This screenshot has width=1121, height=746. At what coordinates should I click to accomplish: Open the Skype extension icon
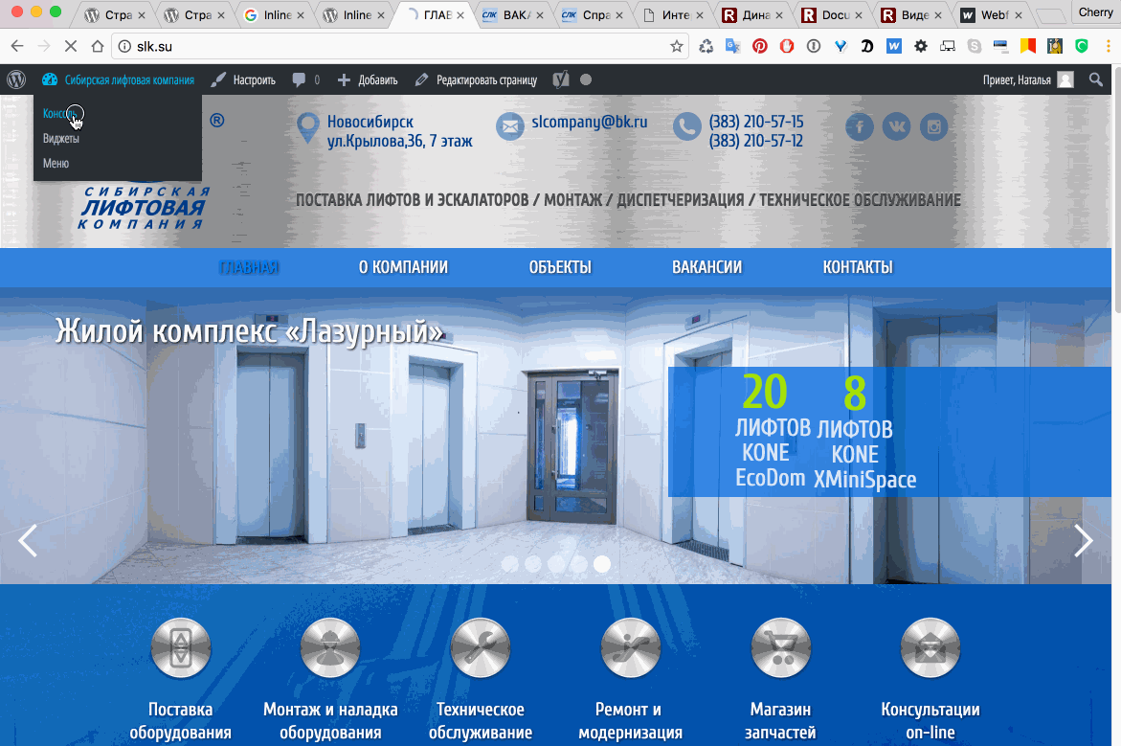[975, 47]
